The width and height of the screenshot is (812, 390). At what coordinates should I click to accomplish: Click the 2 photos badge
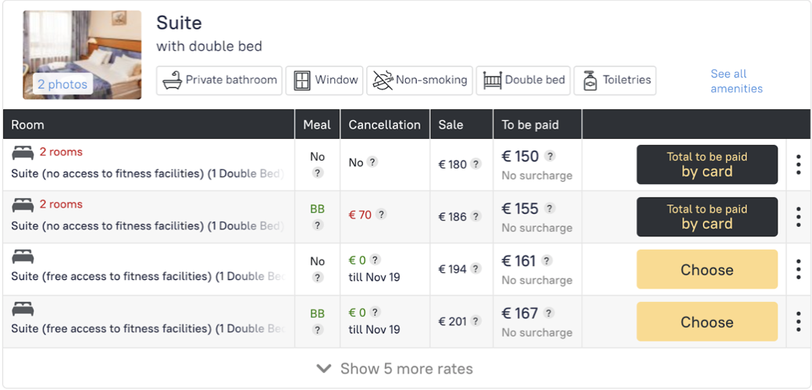click(62, 84)
